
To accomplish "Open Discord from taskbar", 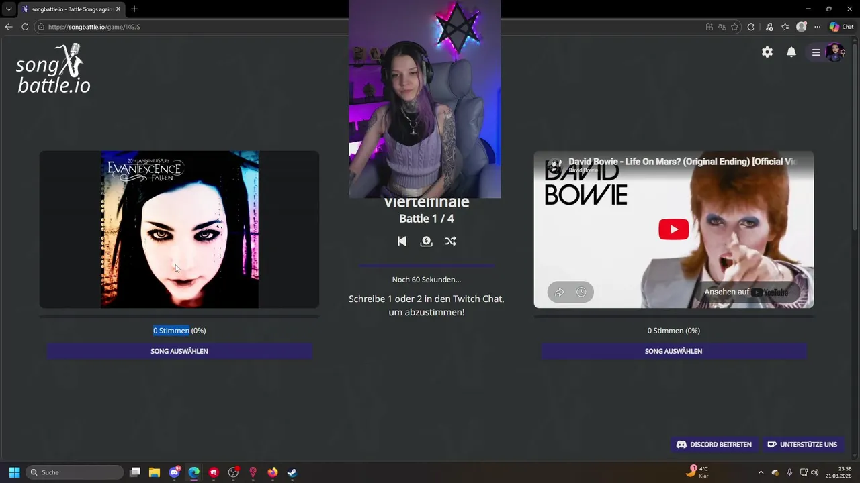I will tap(175, 472).
